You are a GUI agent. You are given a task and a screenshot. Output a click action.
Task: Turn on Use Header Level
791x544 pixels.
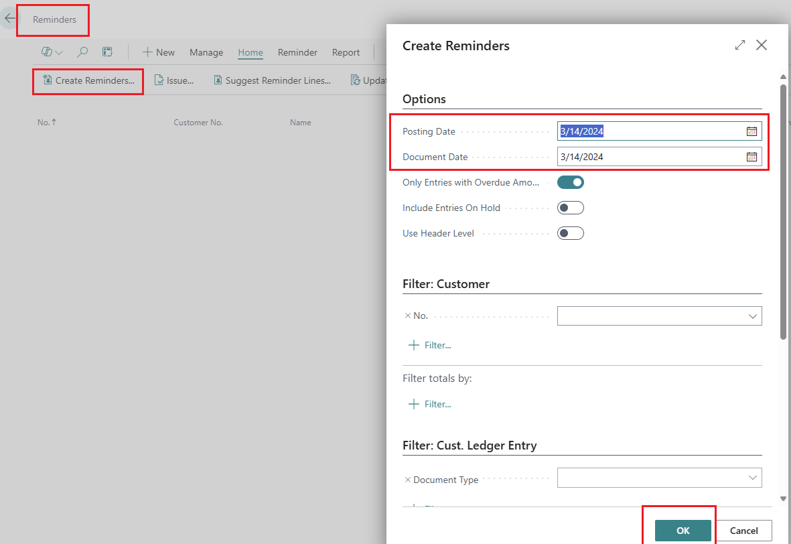(570, 232)
